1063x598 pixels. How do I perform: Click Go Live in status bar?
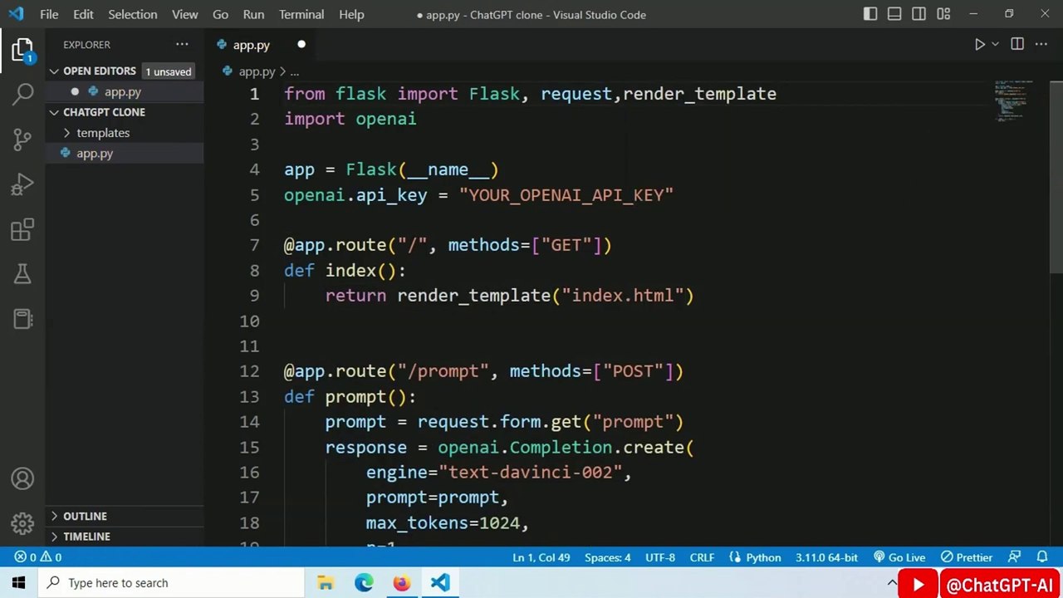coord(899,557)
